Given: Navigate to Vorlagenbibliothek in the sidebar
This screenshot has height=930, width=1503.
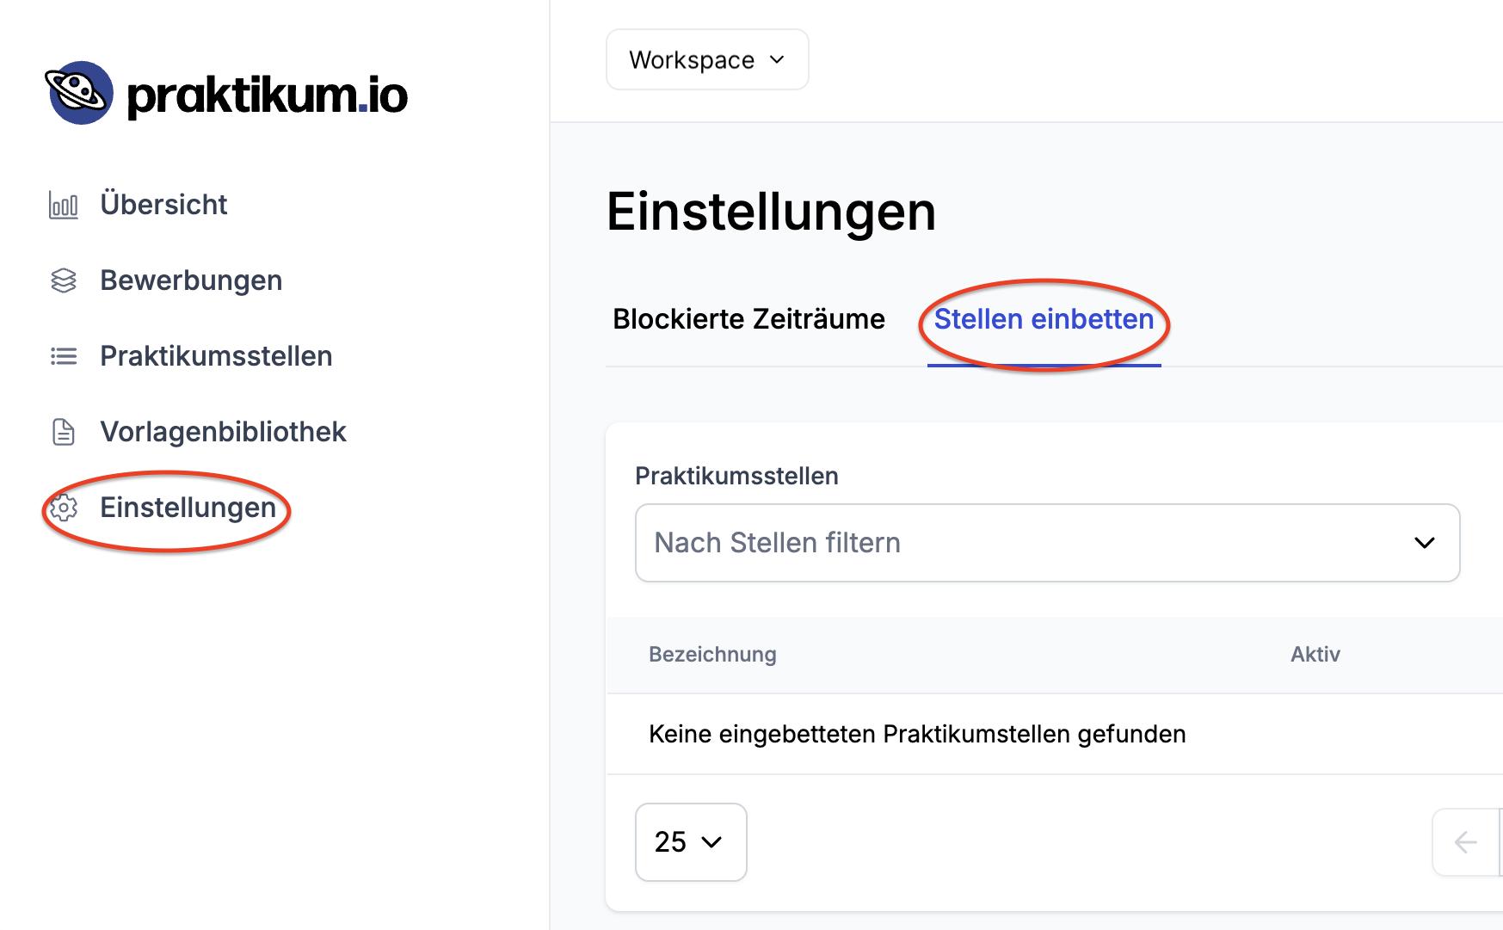Looking at the screenshot, I should pyautogui.click(x=223, y=431).
